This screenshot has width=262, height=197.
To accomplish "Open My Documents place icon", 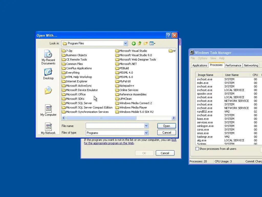I will tap(48, 90).
